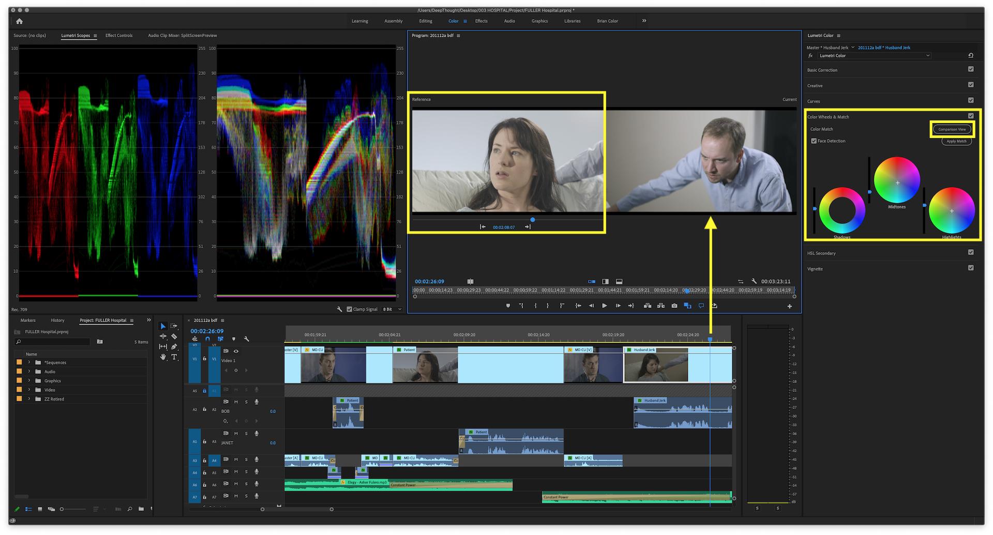
Task: Click the Lift button in Program monitor
Action: click(x=647, y=305)
